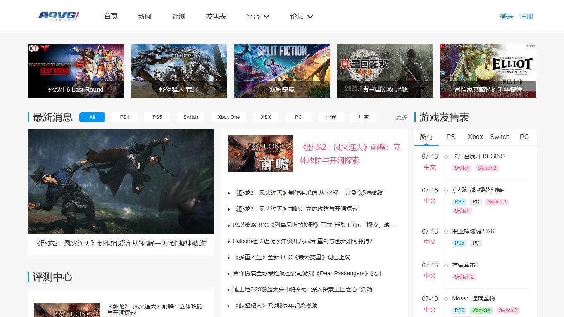Click XboxSX tag under Moss：遗落圣物
This screenshot has width=564, height=317.
[x=481, y=310]
